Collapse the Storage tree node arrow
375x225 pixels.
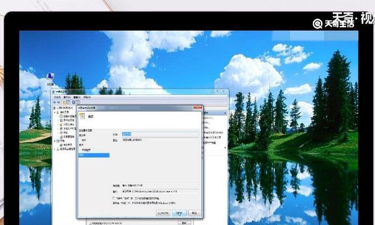(55, 141)
